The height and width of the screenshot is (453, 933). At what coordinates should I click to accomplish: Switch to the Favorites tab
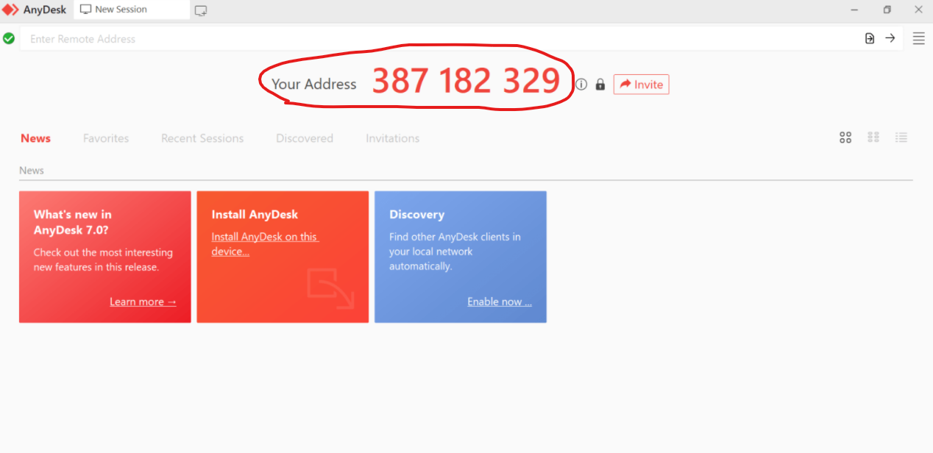click(x=105, y=138)
